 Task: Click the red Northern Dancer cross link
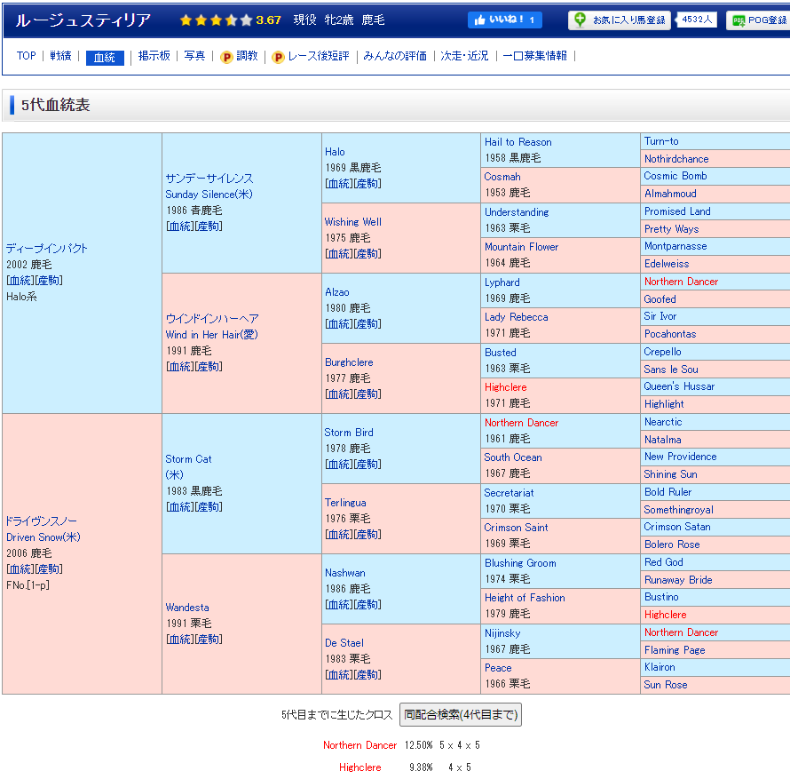pos(359,745)
